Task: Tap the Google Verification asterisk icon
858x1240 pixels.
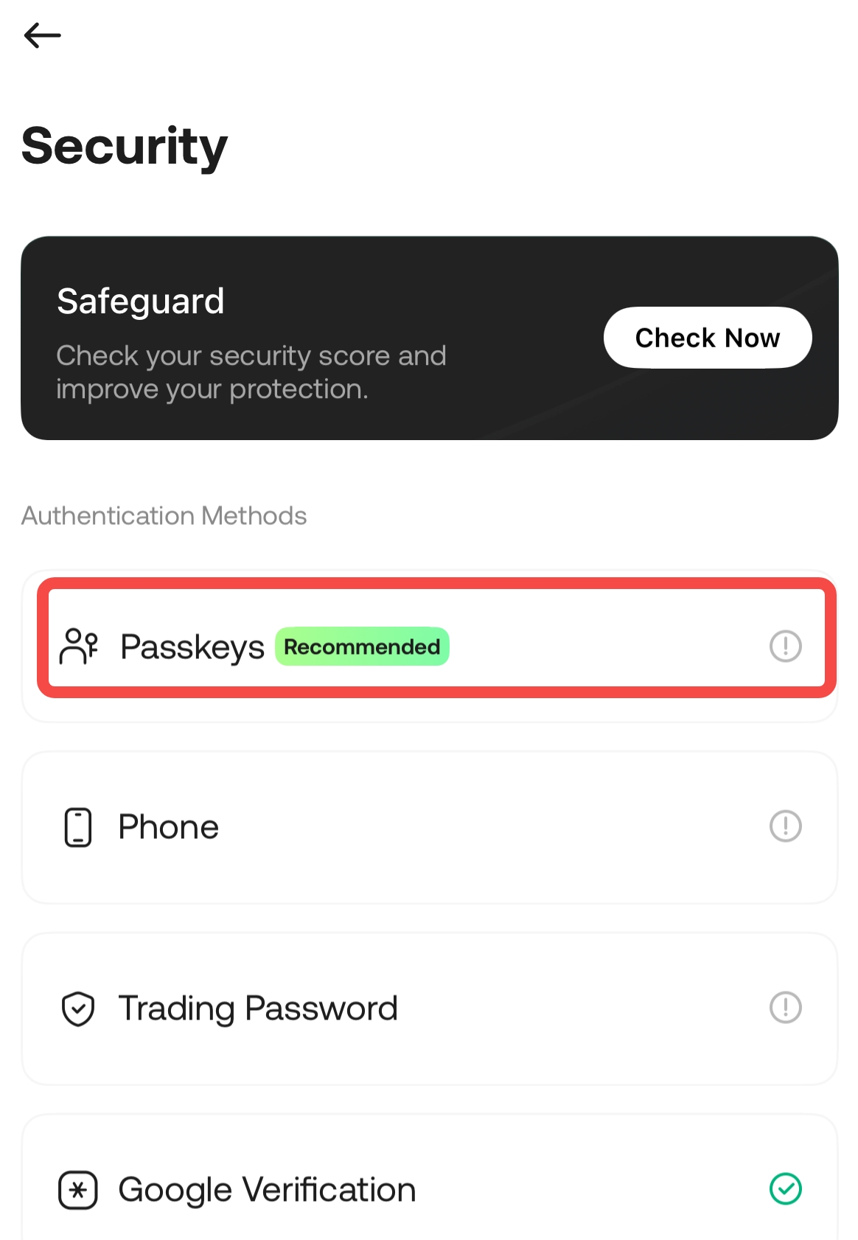Action: click(x=78, y=1190)
